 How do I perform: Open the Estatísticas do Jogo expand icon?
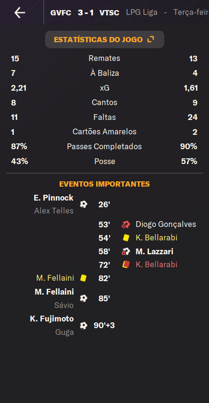150,39
